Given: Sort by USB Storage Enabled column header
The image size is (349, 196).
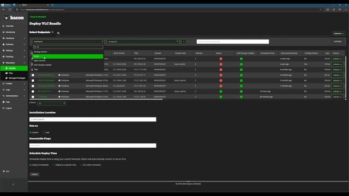Looking at the screenshot, I should 245,53.
